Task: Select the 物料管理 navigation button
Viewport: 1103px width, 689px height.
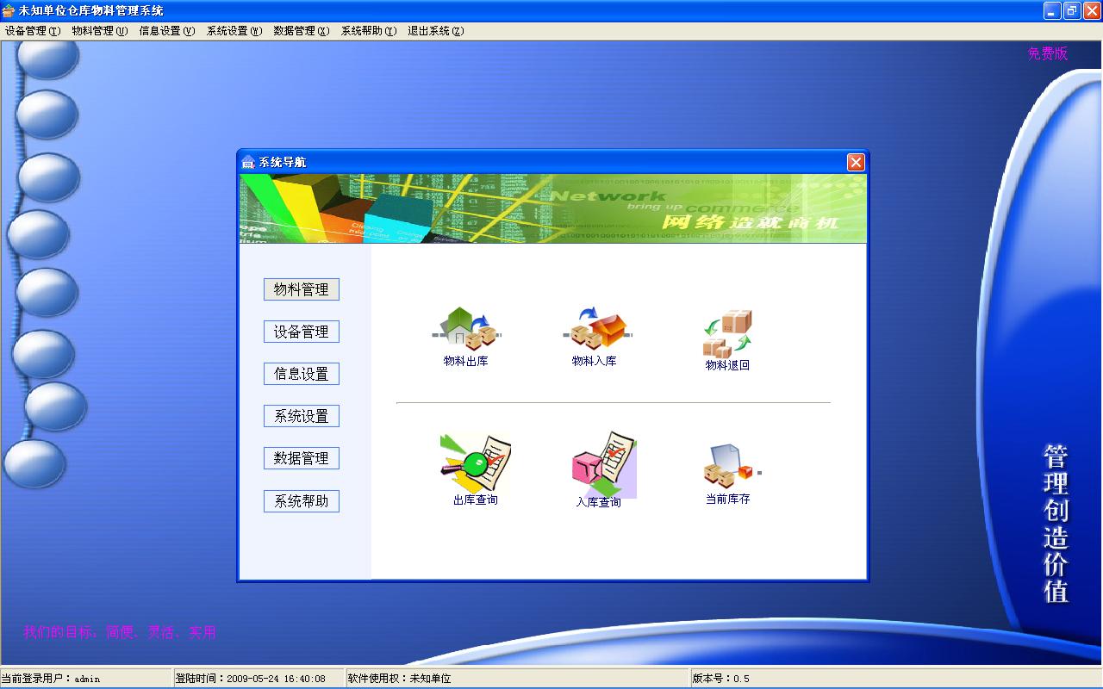Action: 302,289
